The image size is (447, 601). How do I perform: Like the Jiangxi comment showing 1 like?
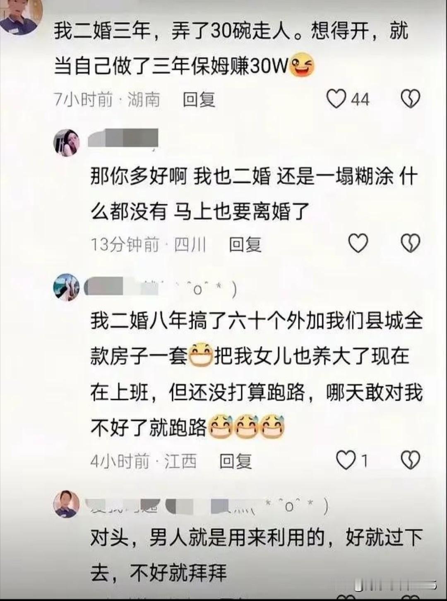346,460
